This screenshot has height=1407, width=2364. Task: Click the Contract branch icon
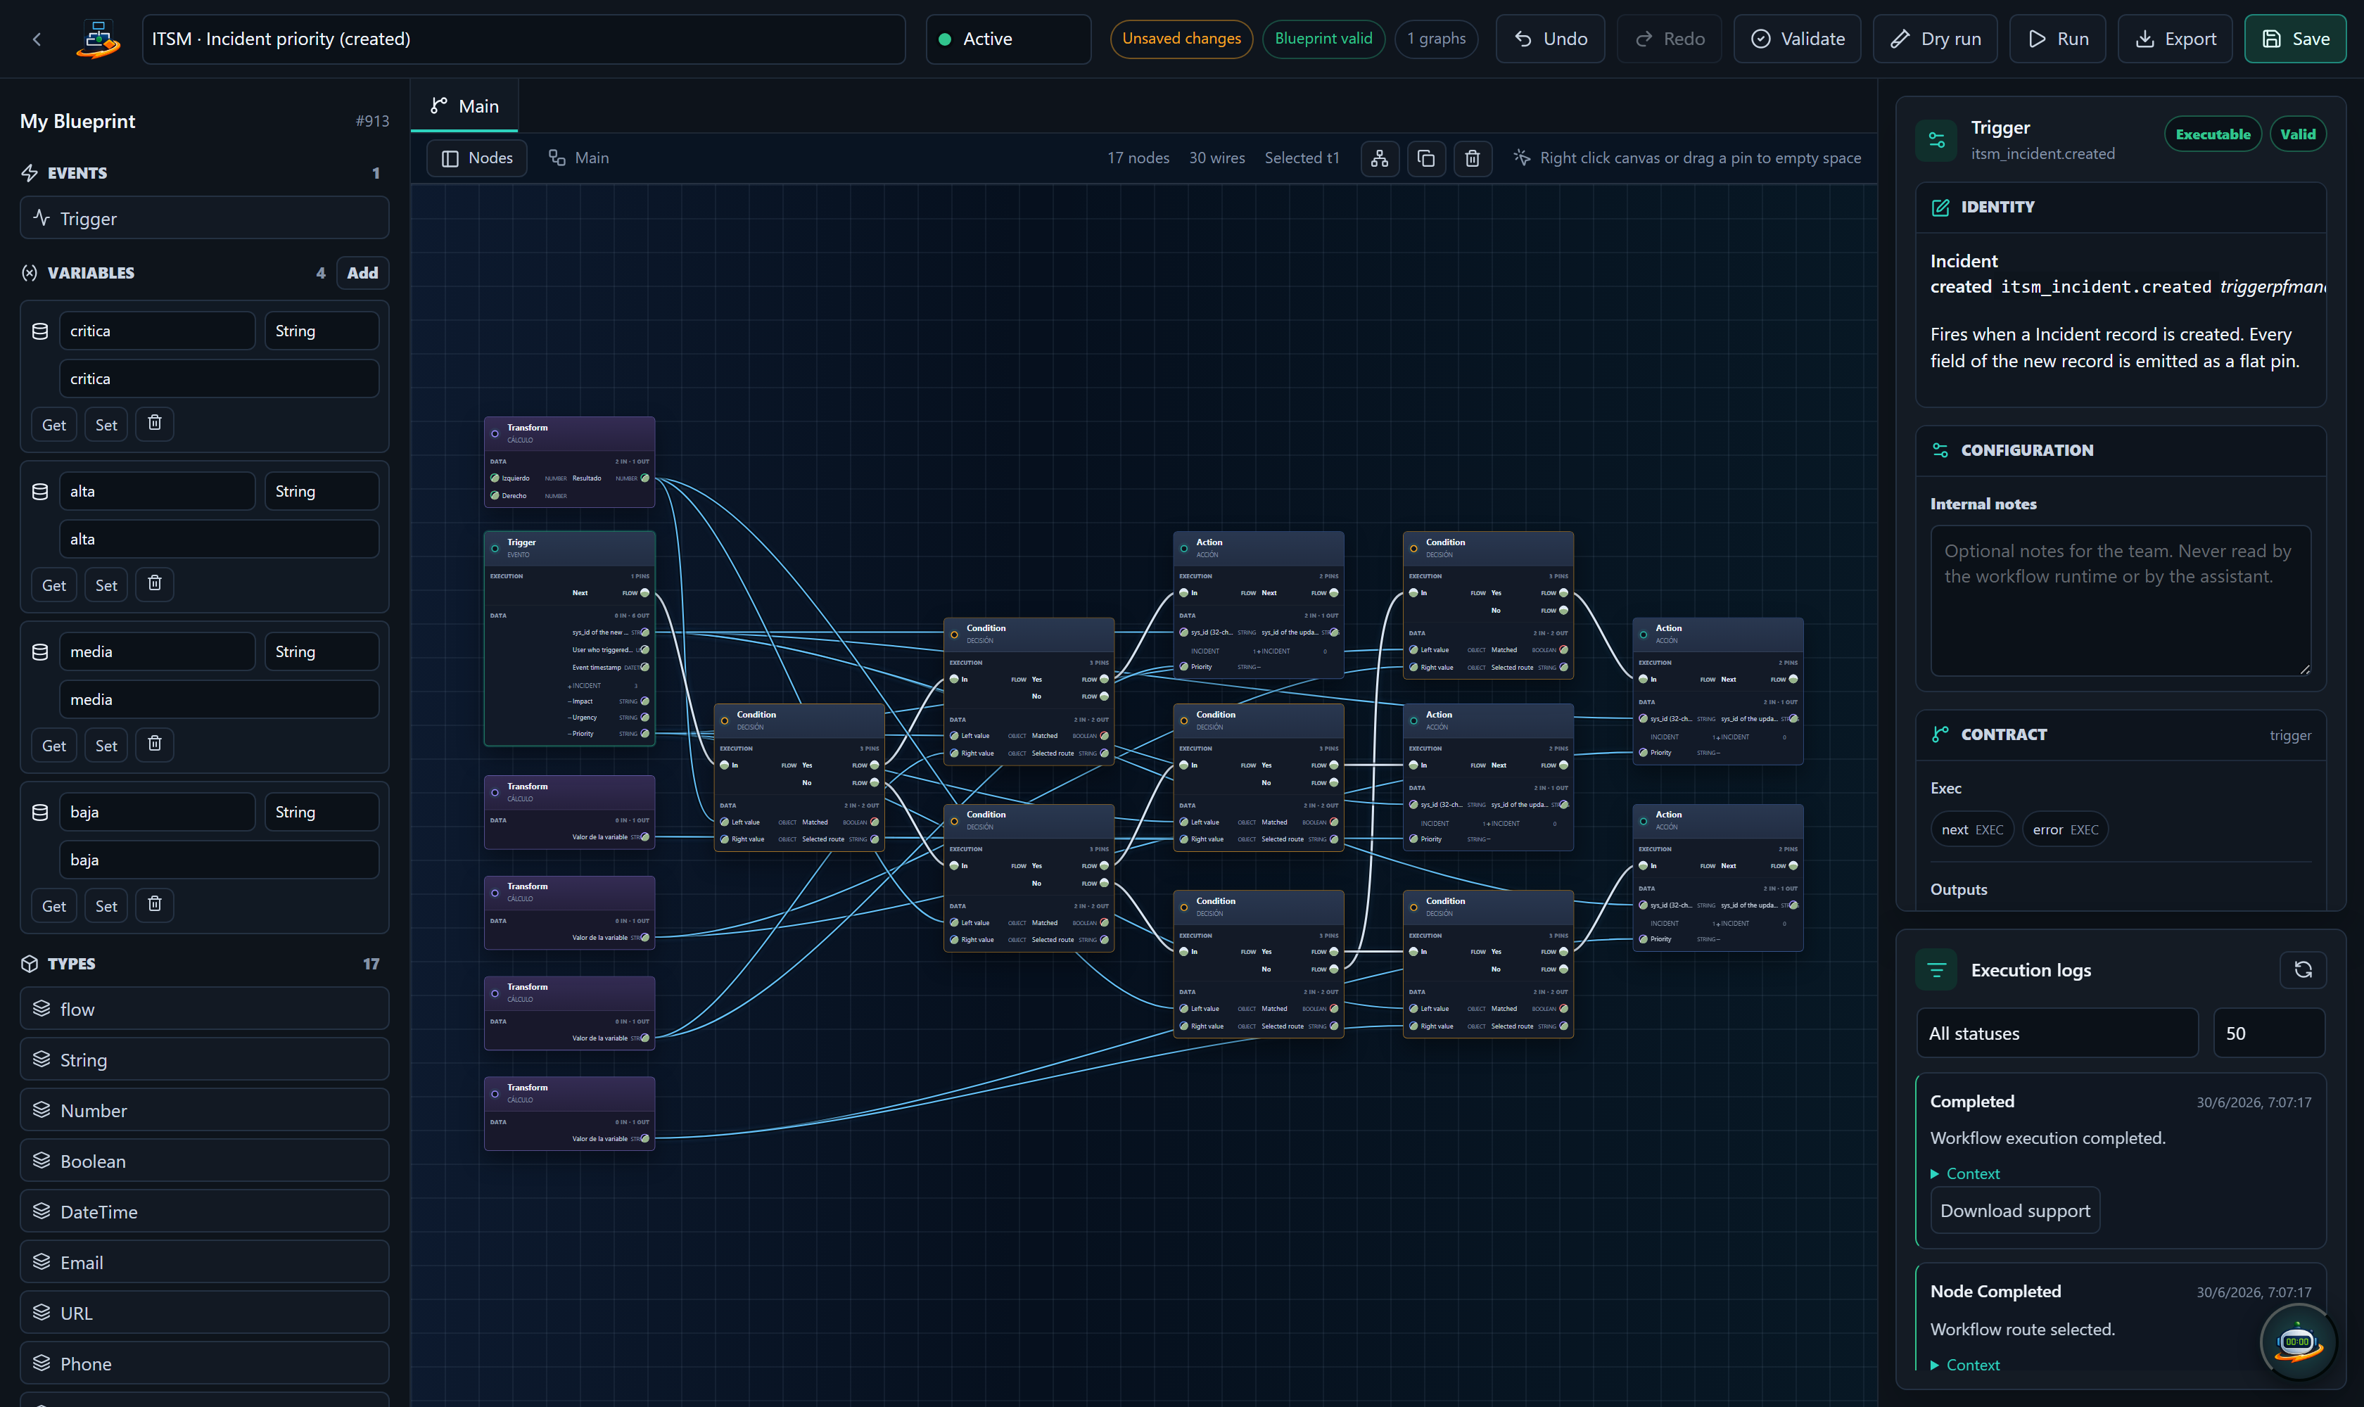click(x=1940, y=734)
